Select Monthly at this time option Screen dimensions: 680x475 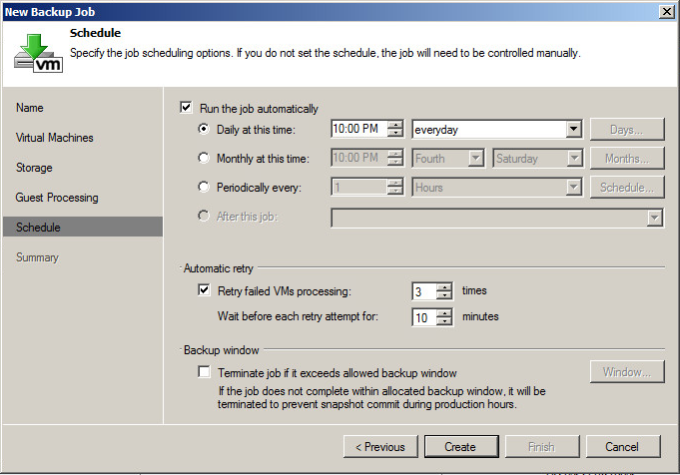[x=204, y=158]
